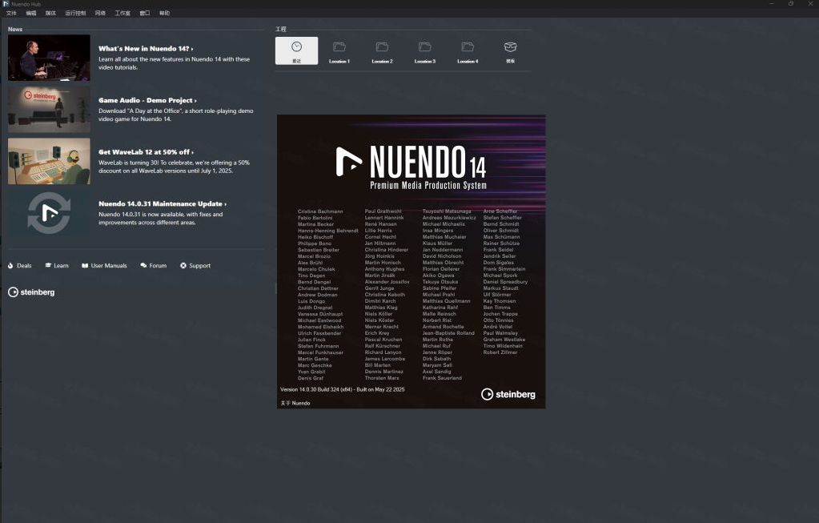Open the Location 2 folder
This screenshot has width=819, height=523.
(x=382, y=50)
